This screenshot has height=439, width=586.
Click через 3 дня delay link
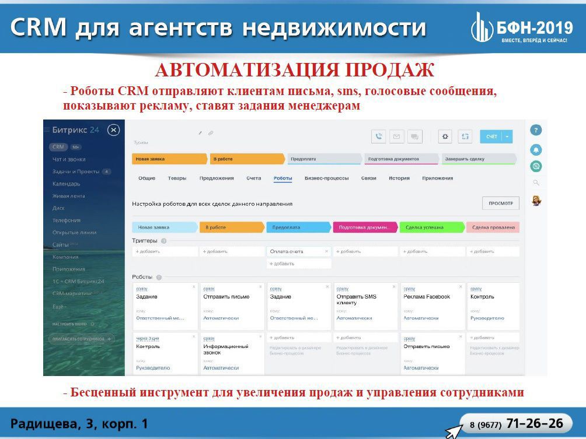[148, 338]
